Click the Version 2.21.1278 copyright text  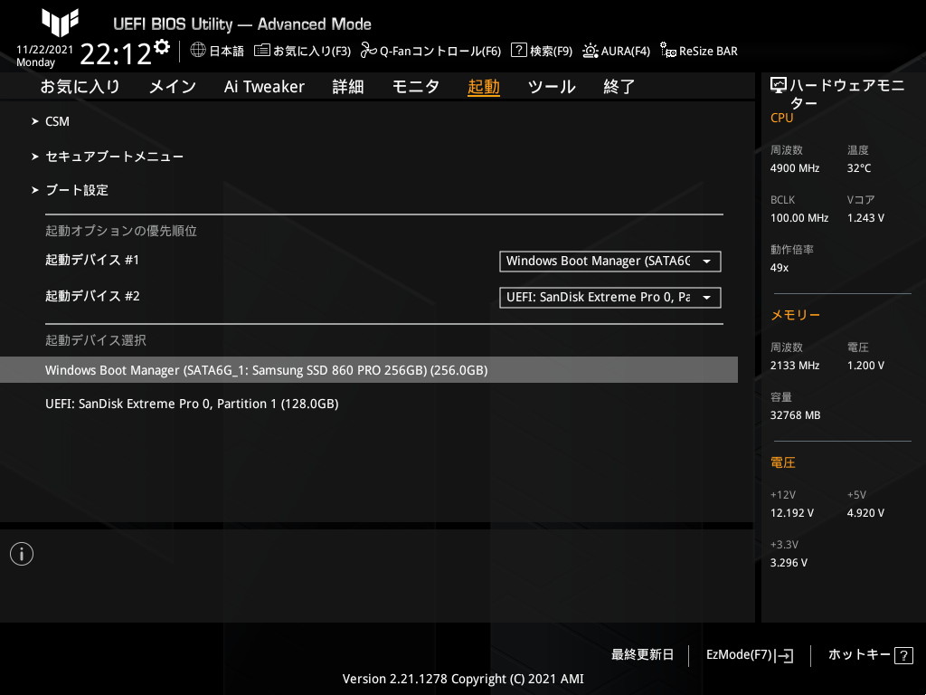coord(463,679)
